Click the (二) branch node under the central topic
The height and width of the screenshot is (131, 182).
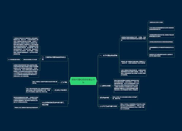coord(105,86)
